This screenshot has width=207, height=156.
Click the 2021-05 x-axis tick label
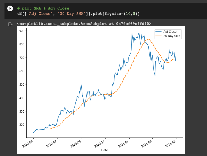pyautogui.click(x=172, y=144)
